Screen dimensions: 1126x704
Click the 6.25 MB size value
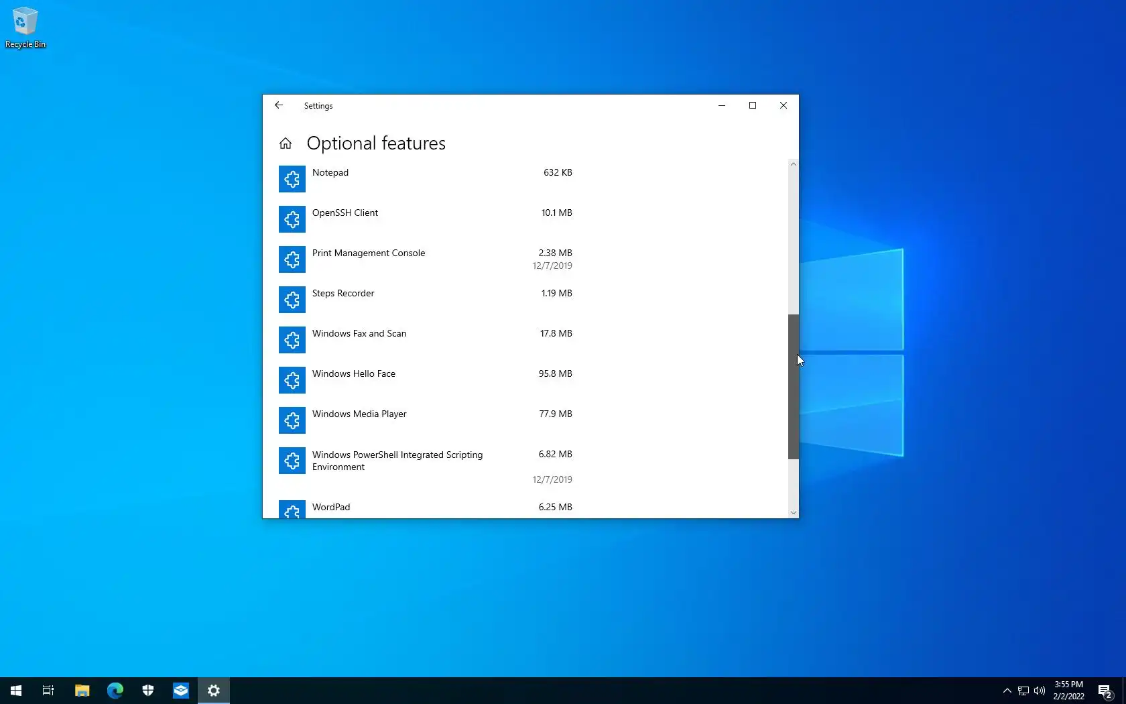(x=556, y=507)
